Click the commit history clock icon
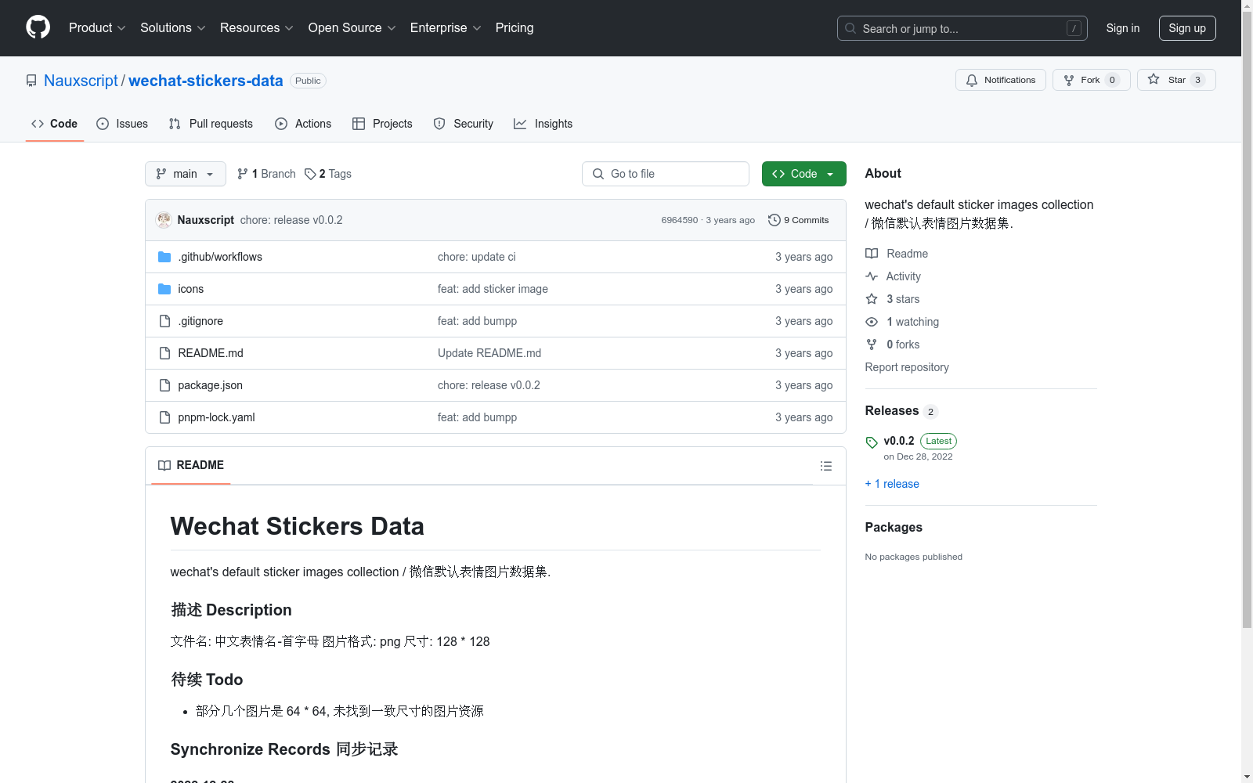Screen dimensions: 1253x783 [x=774, y=220]
